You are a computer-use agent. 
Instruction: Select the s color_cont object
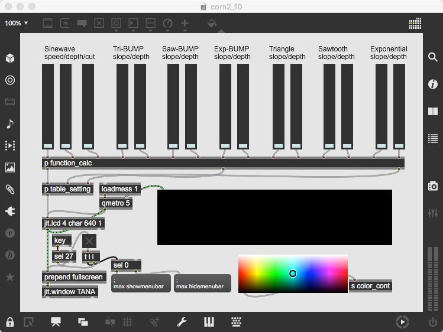[370, 286]
